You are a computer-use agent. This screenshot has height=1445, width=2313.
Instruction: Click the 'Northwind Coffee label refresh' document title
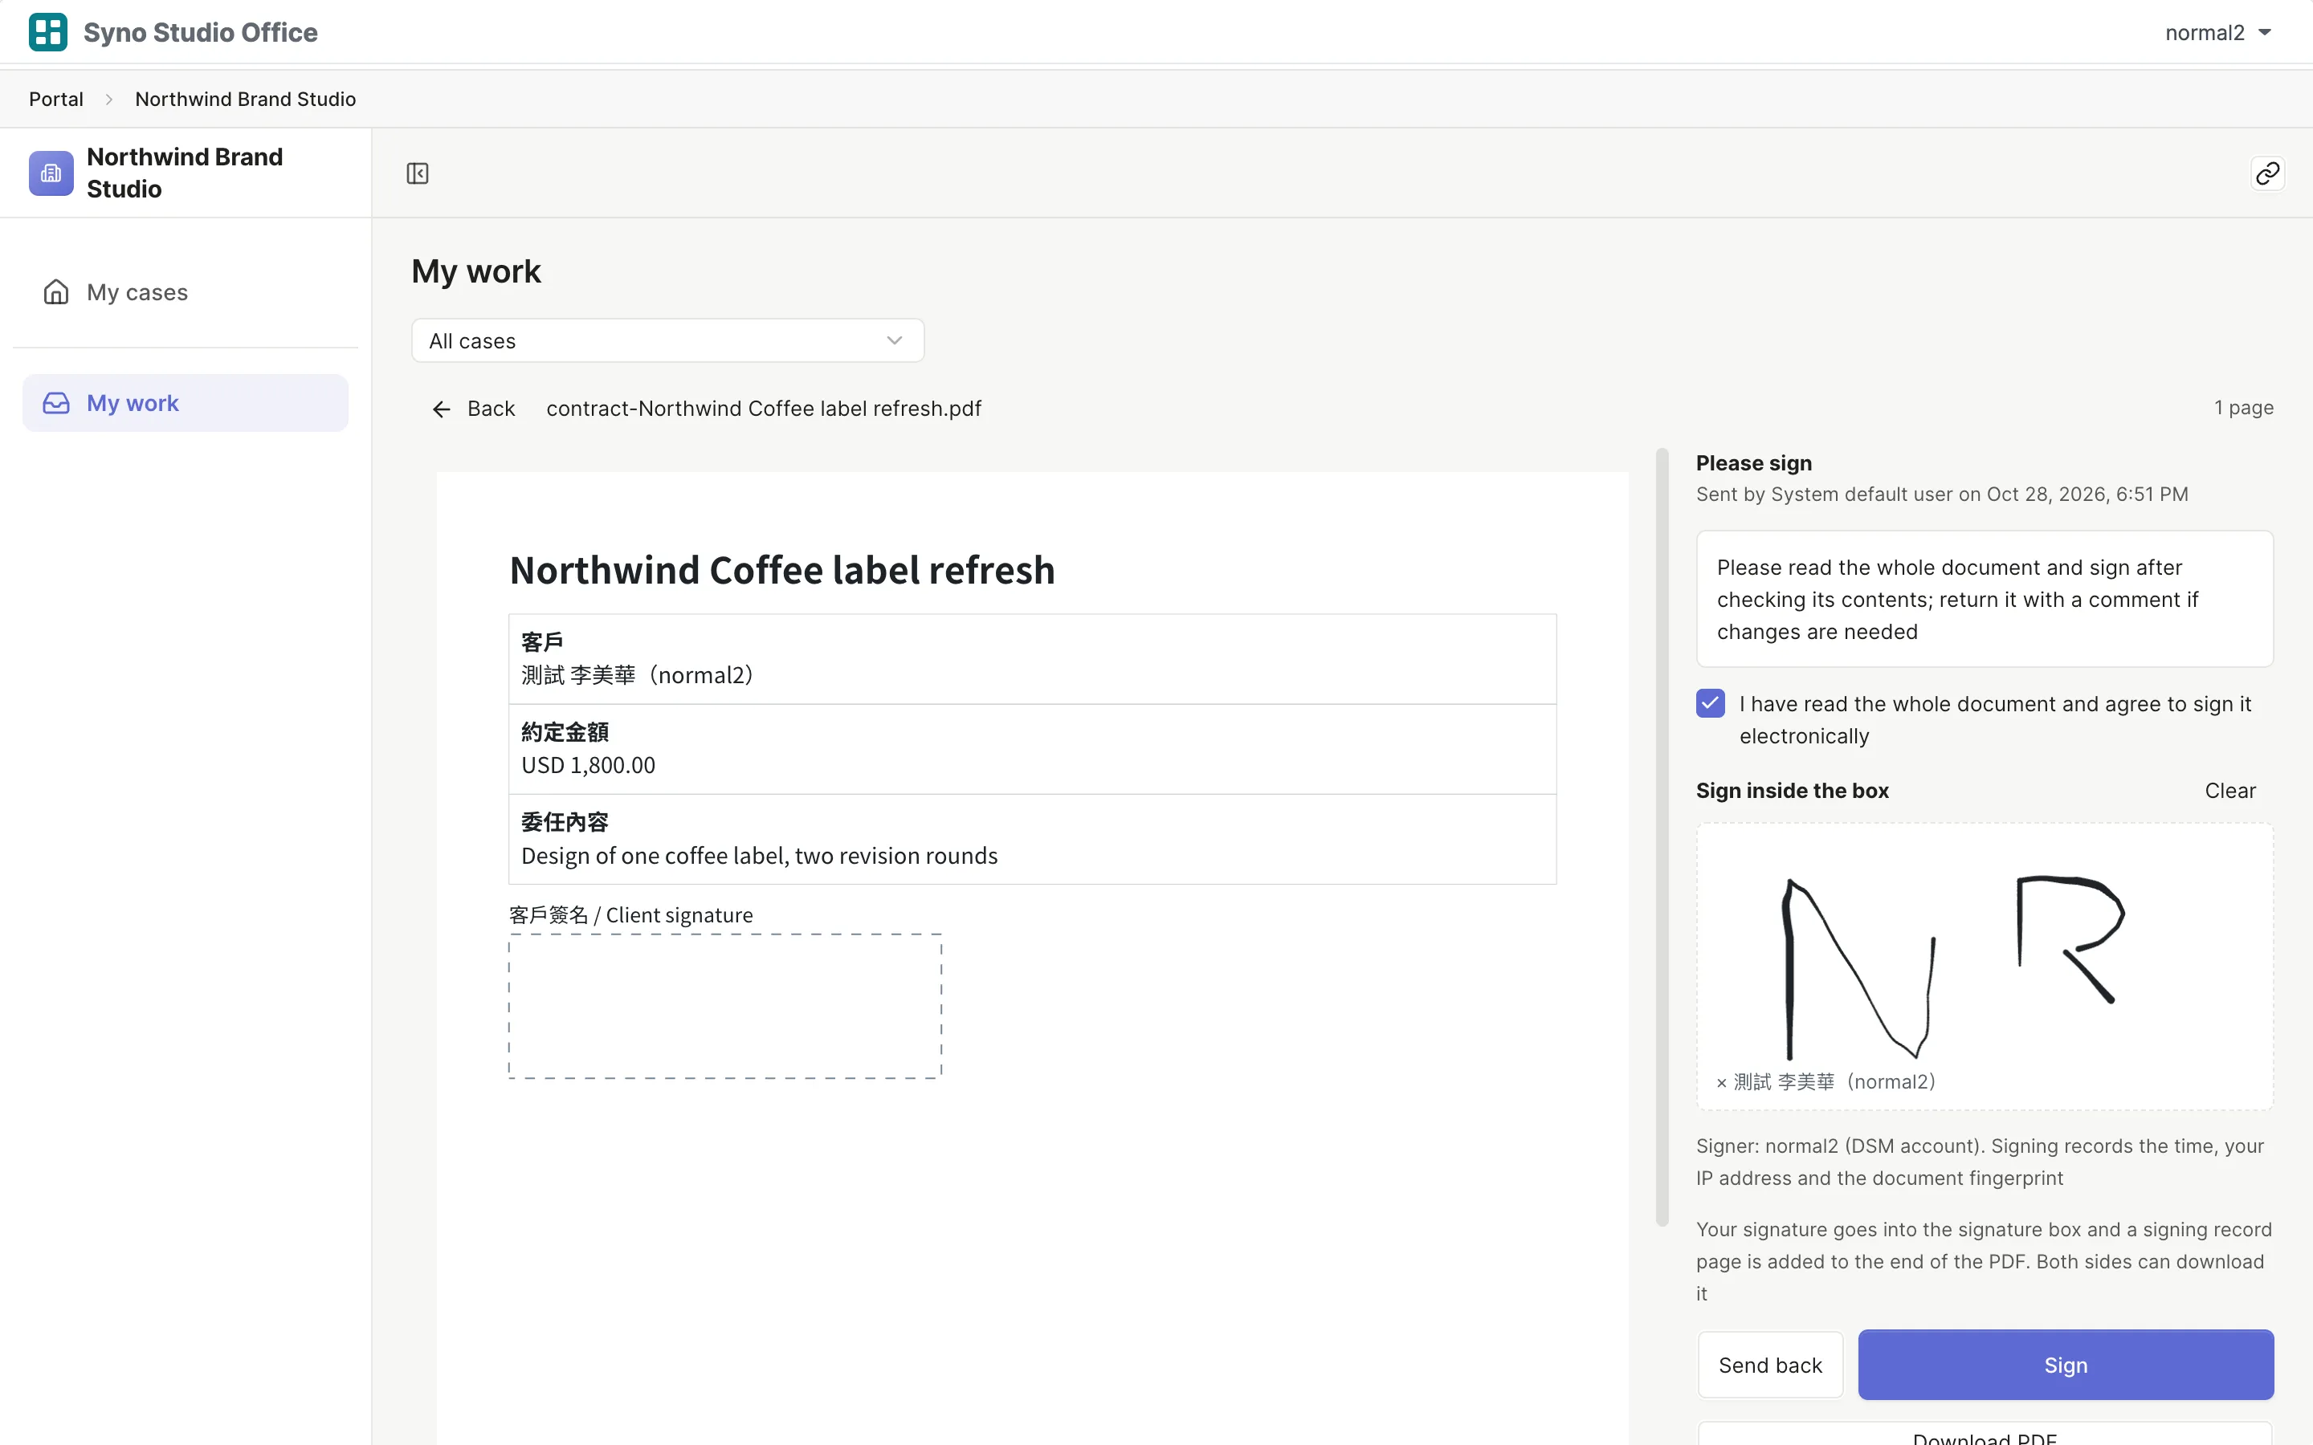pyautogui.click(x=781, y=570)
